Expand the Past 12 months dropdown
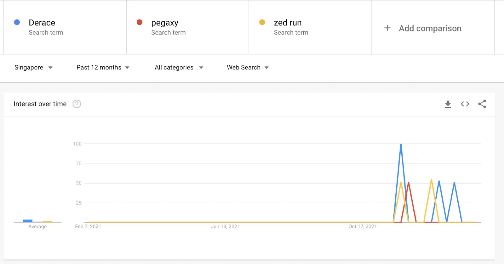The height and width of the screenshot is (264, 504). pos(103,68)
